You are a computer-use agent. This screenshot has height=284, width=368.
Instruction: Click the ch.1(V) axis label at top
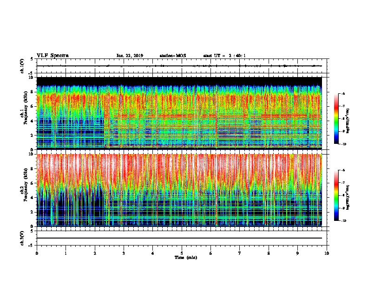(22, 66)
